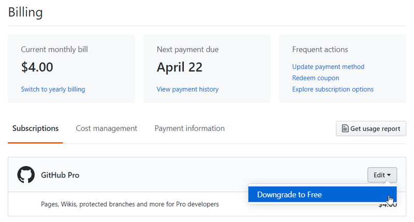Click the Update payment method link
This screenshot has height=222, width=414.
328,67
